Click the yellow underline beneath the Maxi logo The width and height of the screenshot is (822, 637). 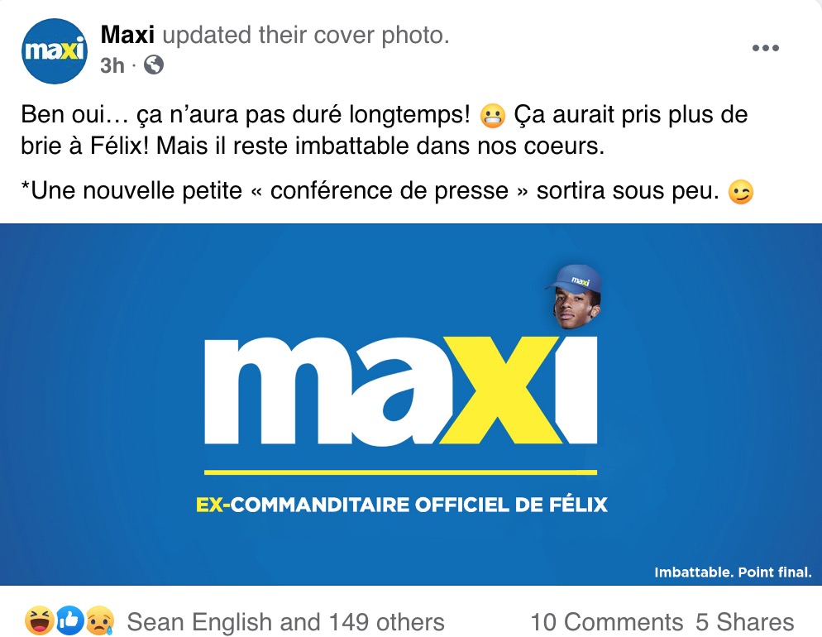coord(399,472)
